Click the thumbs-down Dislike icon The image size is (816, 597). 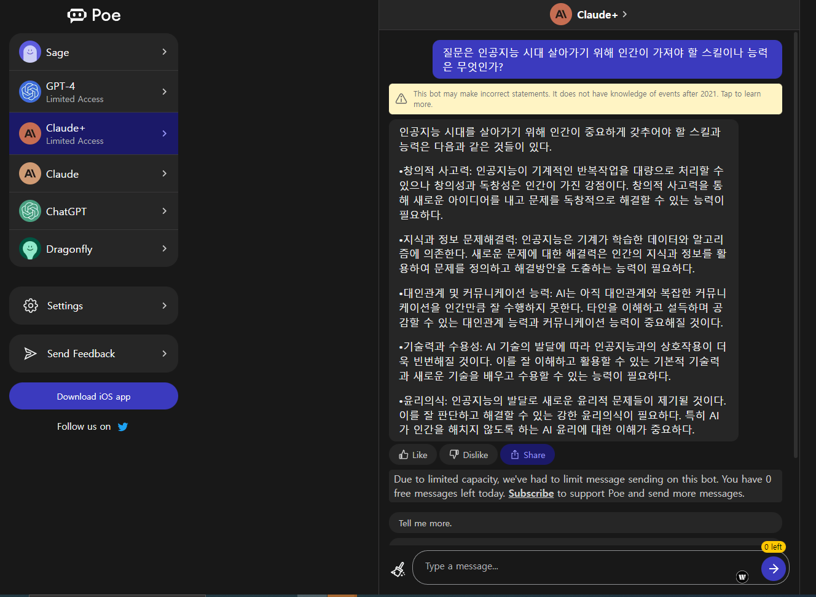coord(454,454)
